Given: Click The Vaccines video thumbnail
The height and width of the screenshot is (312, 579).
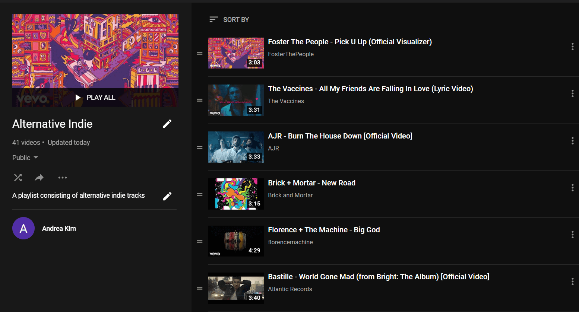Looking at the screenshot, I should [236, 100].
